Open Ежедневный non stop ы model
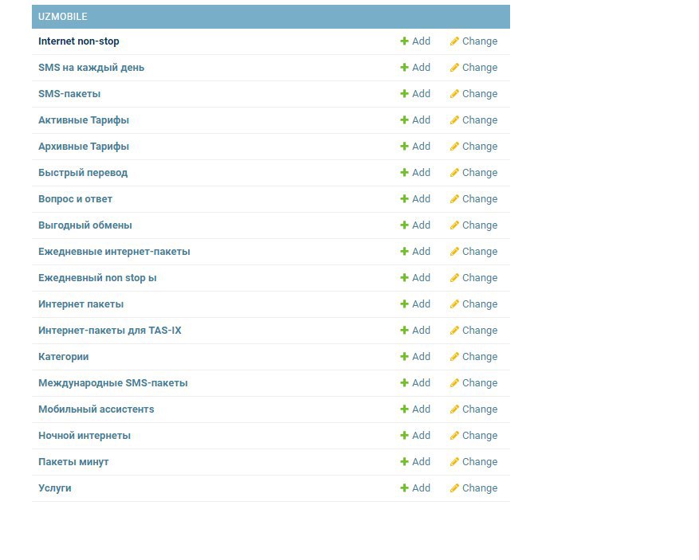Screen dimensions: 699x560 97,277
